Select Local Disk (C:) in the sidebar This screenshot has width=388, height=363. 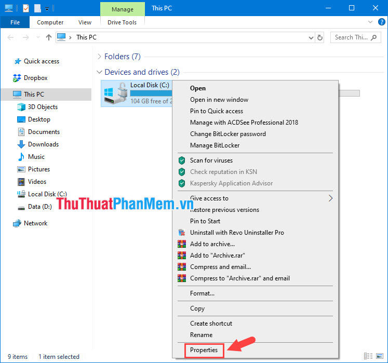click(47, 194)
